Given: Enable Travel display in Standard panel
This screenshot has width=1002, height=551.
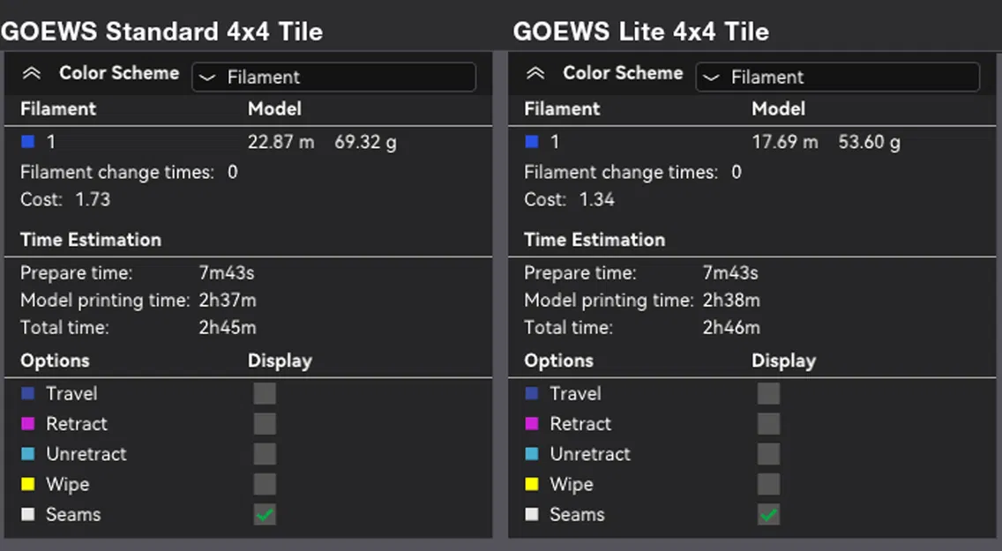Looking at the screenshot, I should (x=265, y=393).
